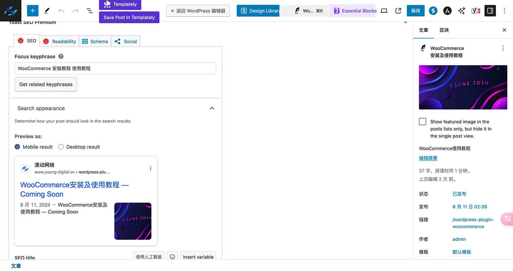Screen dimensions: 513x272
Task: Open the post actions three-dot menu in sidebar
Action: [x=503, y=48]
